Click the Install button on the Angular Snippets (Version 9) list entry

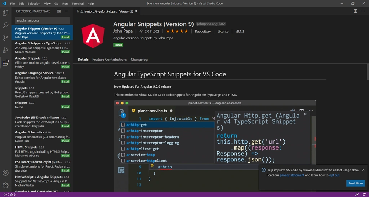coord(66,37)
